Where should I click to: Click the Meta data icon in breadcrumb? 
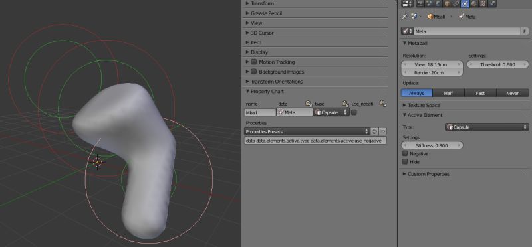(x=462, y=16)
